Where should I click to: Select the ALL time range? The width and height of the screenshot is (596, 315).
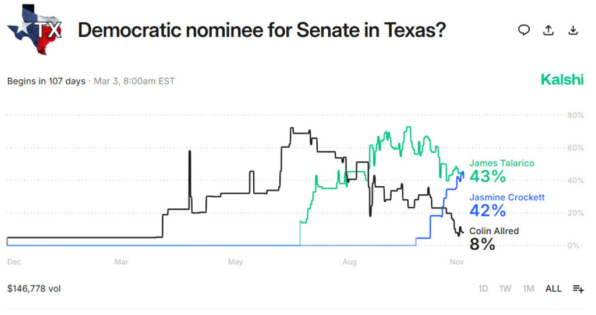(554, 288)
